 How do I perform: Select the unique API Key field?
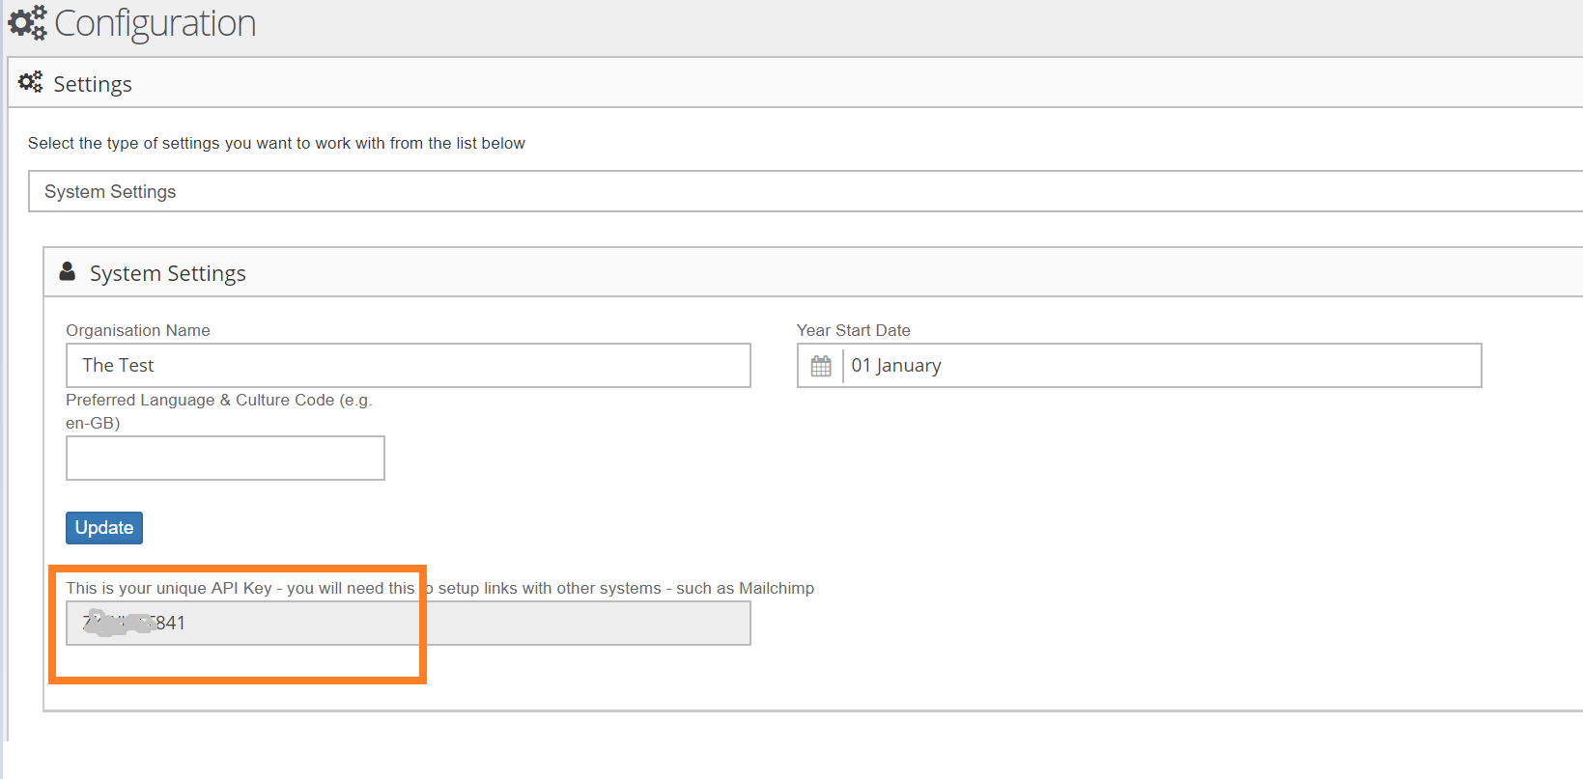[409, 623]
